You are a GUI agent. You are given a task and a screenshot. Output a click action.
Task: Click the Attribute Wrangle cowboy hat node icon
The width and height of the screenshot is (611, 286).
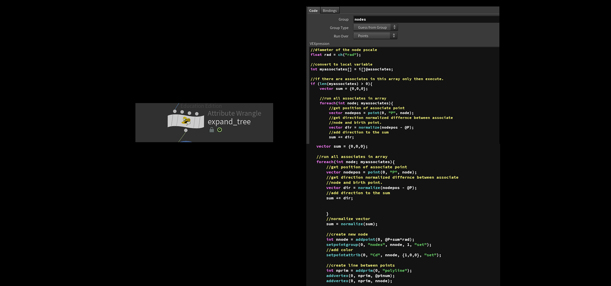(x=186, y=121)
